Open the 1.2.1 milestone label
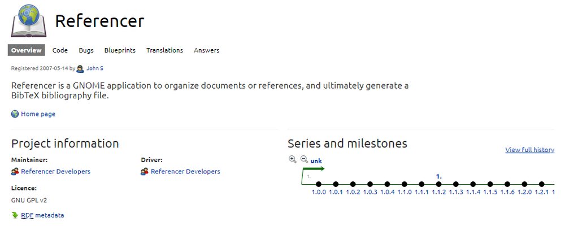Image resolution: width=565 pixels, height=235 pixels. [x=542, y=192]
